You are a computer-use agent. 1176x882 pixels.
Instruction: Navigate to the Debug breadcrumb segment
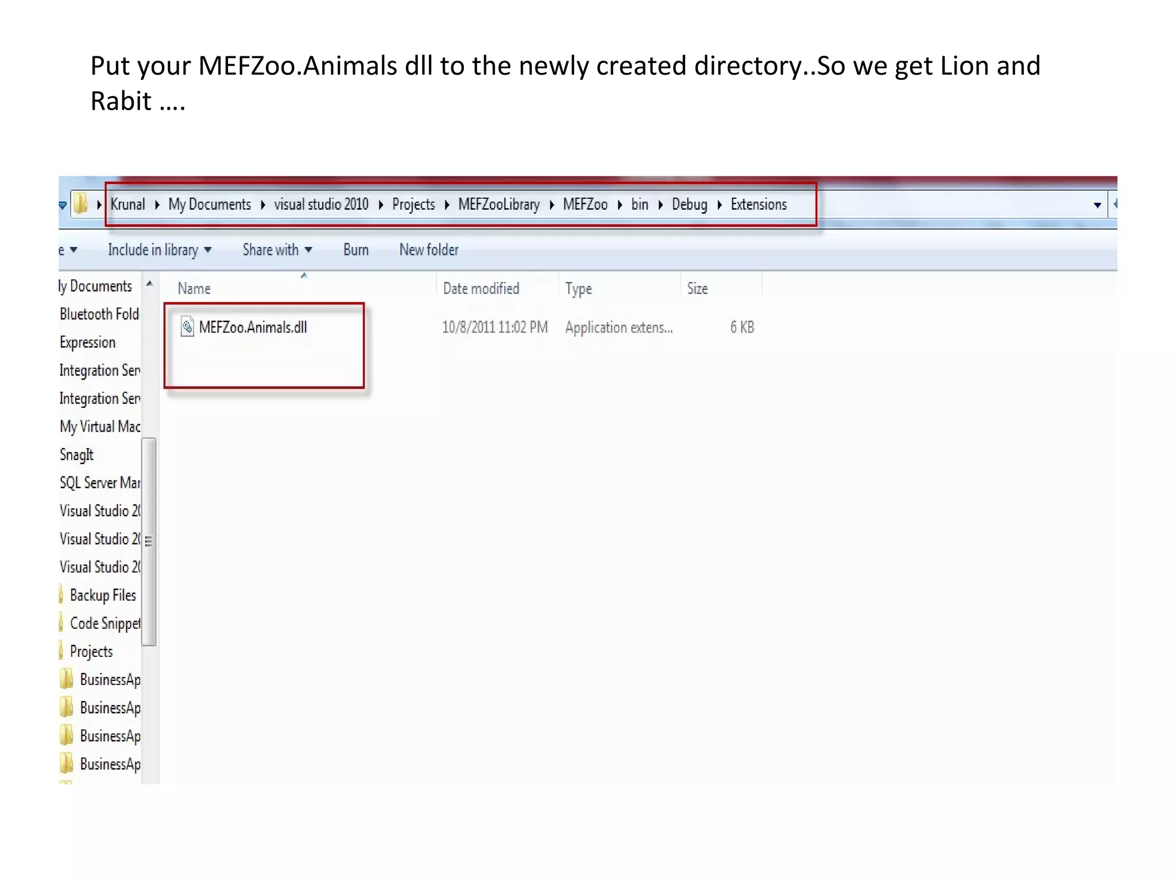689,204
